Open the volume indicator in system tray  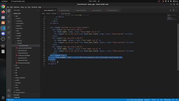pos(168,1)
